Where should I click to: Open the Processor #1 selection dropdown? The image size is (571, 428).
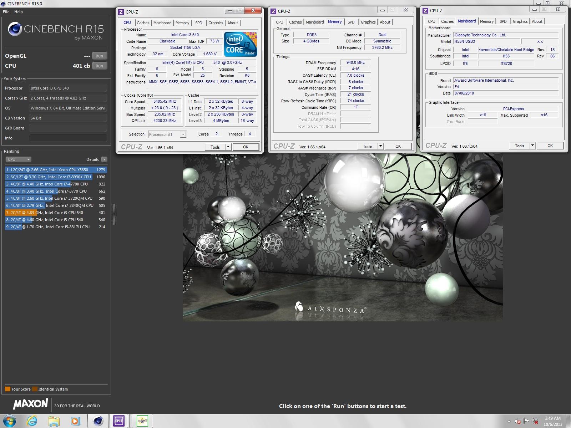pos(167,134)
